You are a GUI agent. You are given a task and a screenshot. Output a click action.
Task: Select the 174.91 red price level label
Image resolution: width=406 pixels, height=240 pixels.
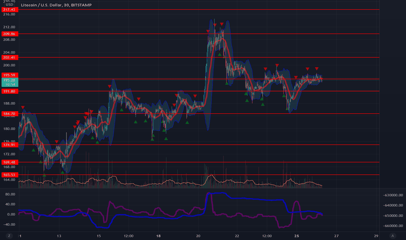(10, 145)
